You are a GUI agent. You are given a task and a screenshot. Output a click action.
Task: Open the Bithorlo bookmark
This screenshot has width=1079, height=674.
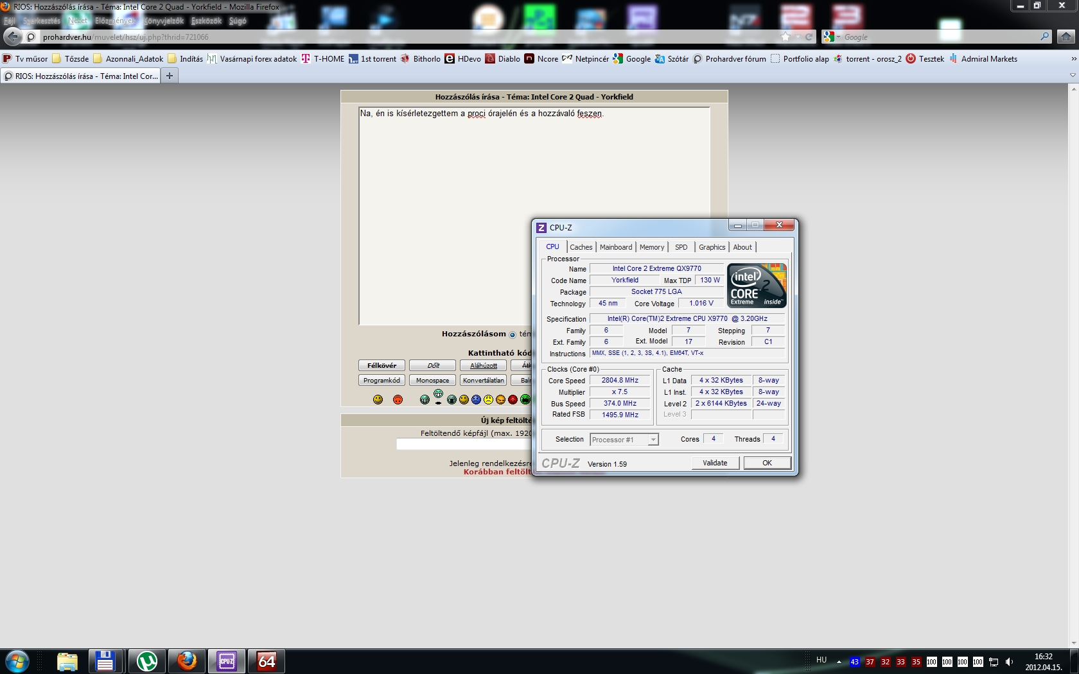tap(421, 58)
